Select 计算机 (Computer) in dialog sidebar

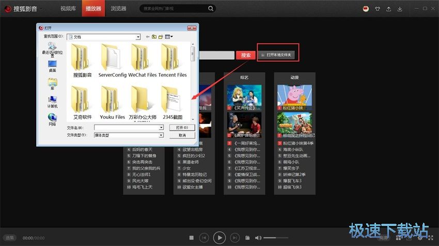click(x=52, y=102)
